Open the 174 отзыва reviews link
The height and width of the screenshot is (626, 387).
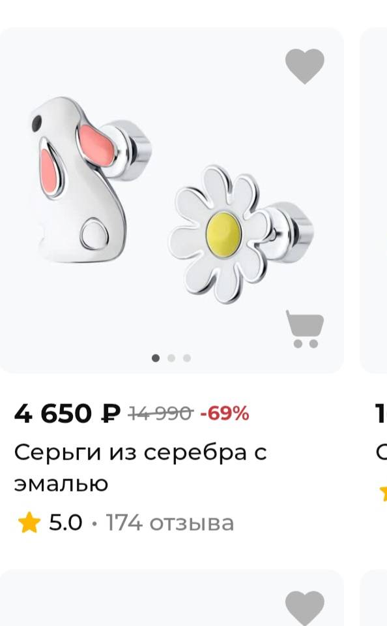click(x=170, y=523)
